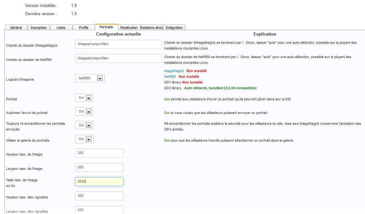Go to the Modération tab
Screen dimensions: 365x214
click(x=129, y=28)
